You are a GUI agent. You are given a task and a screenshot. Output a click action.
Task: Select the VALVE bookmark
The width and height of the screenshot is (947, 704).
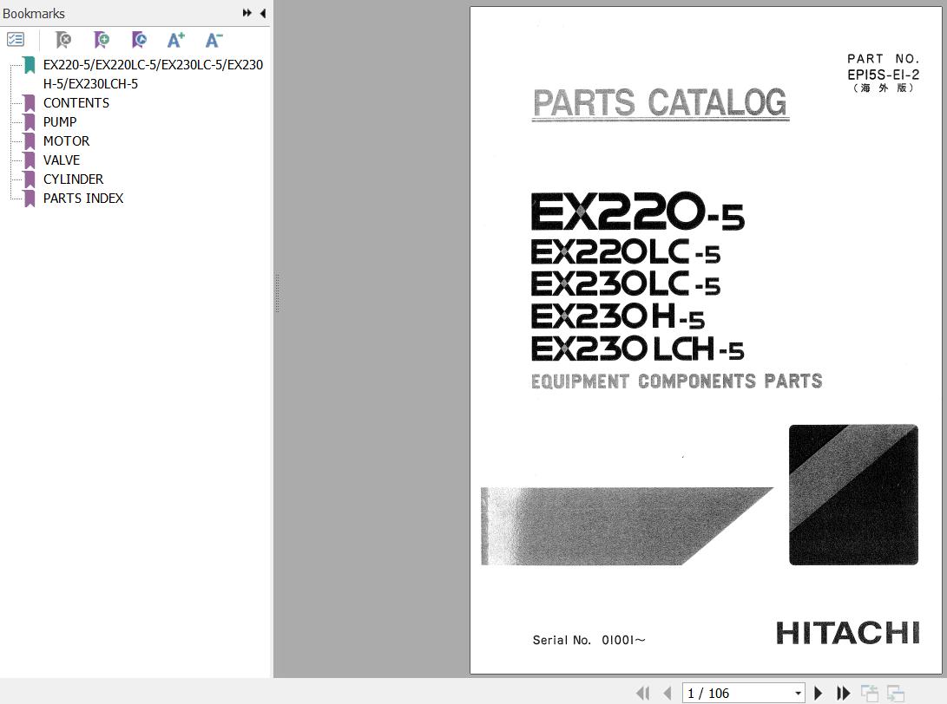(62, 160)
